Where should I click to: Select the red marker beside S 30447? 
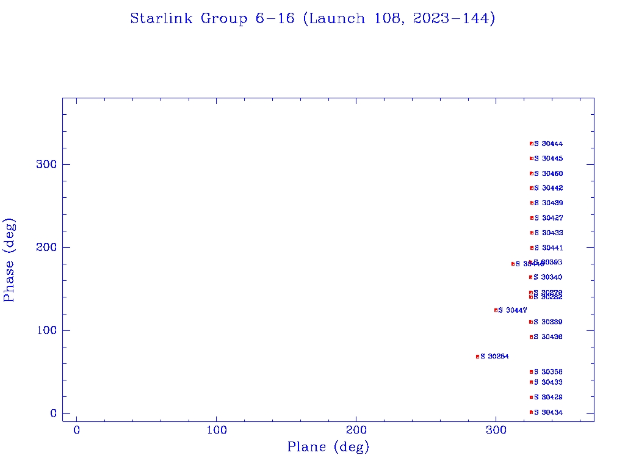tap(496, 310)
